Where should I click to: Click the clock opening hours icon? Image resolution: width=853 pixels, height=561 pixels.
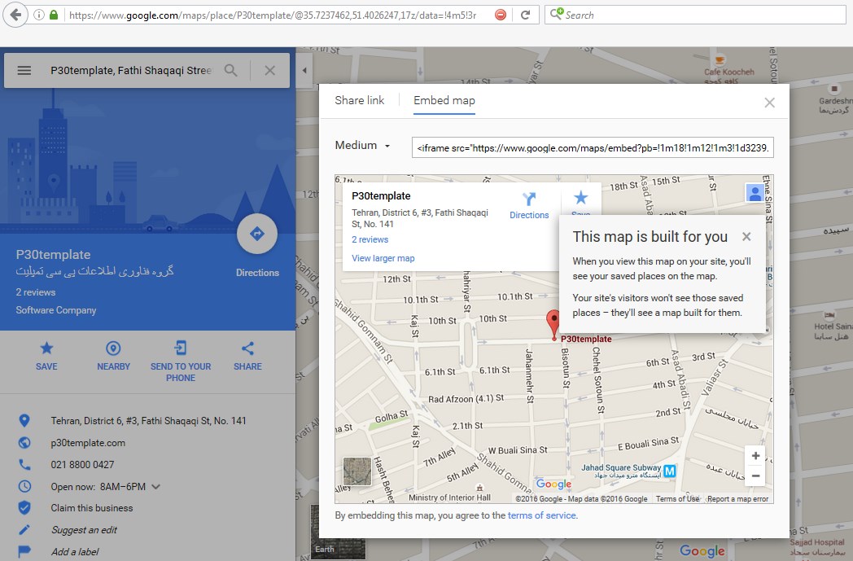(24, 486)
